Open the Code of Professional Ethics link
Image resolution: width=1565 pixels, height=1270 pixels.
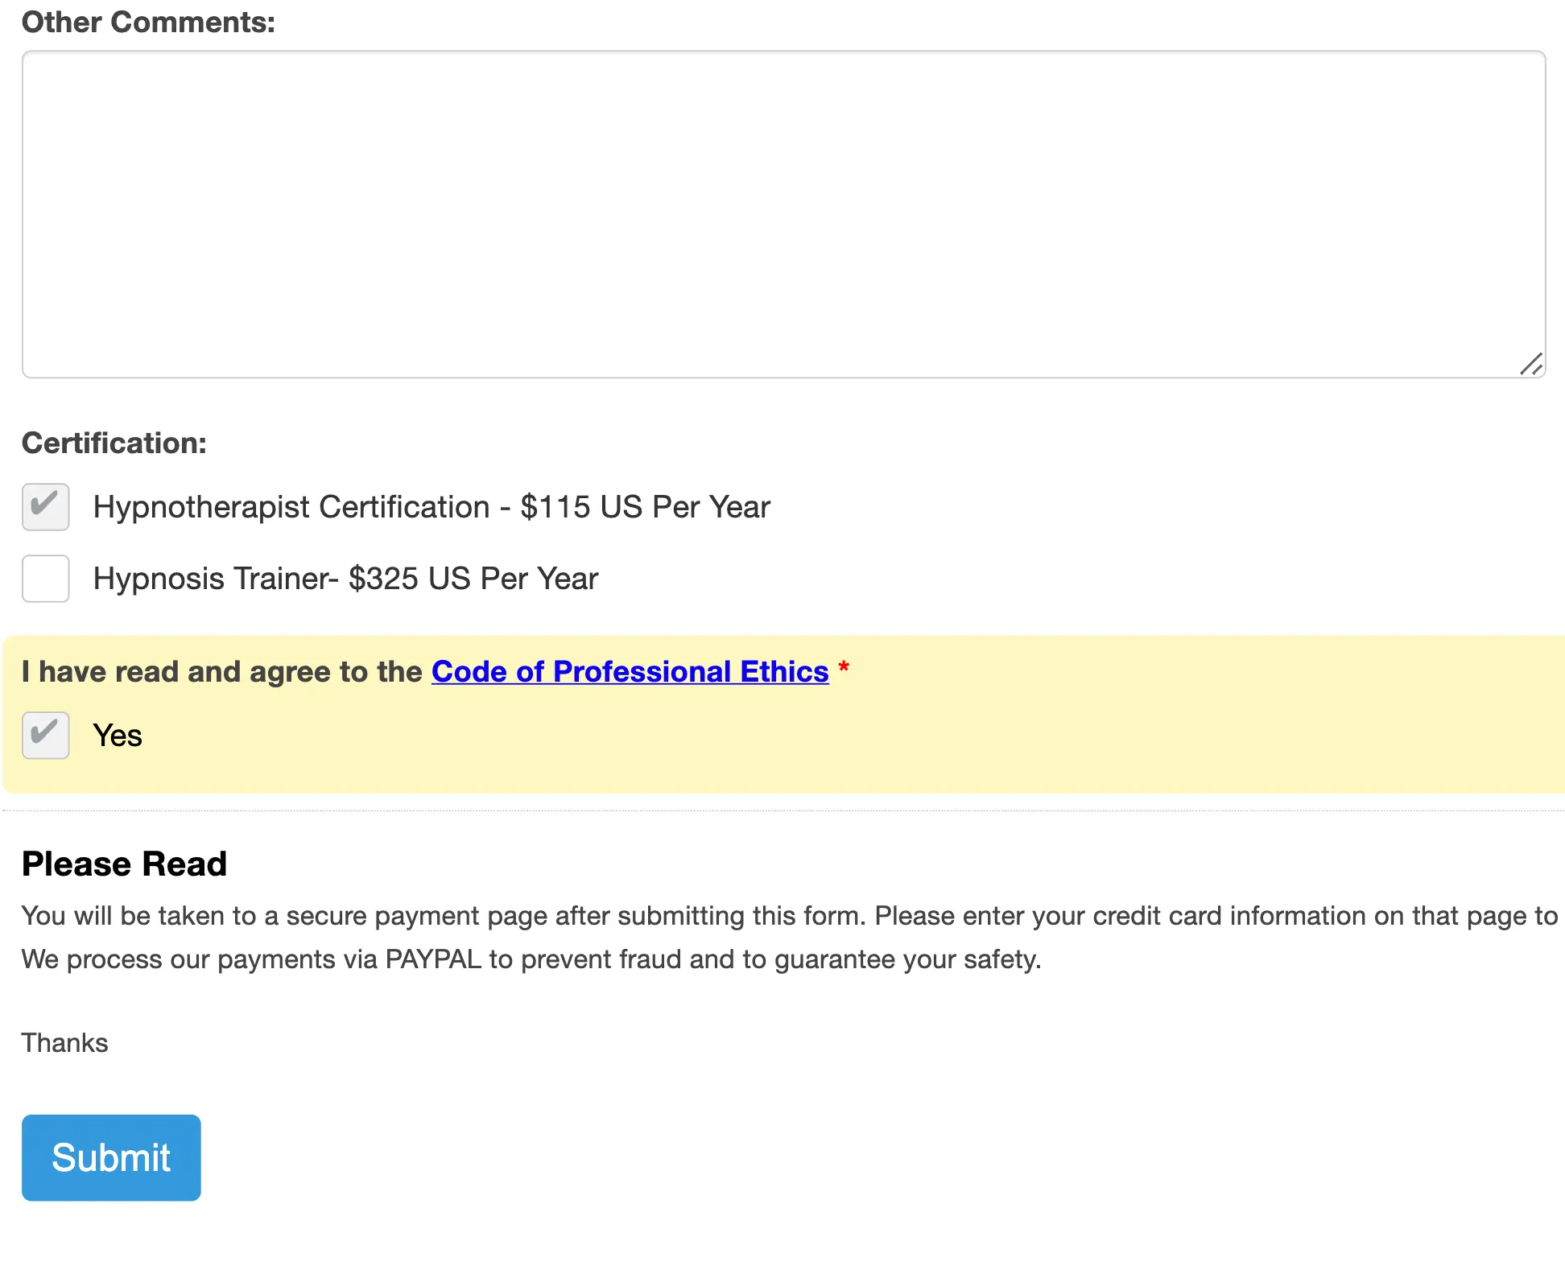[630, 672]
